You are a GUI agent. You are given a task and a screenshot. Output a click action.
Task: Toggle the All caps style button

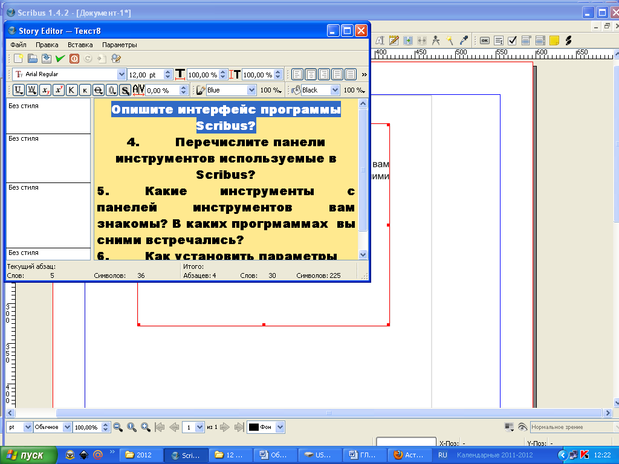coord(71,90)
